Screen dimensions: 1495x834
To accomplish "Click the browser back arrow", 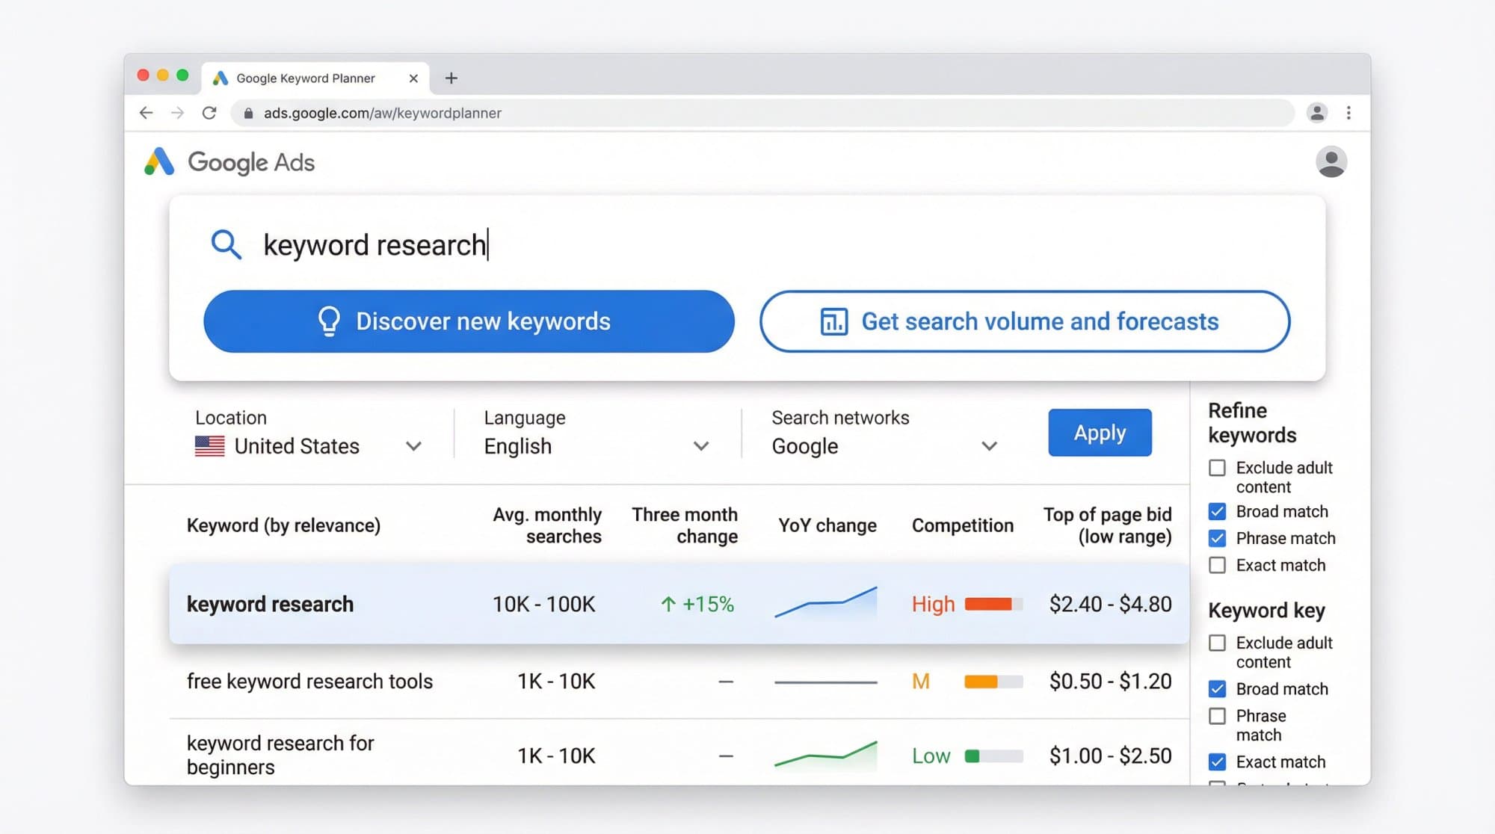I will [x=147, y=113].
